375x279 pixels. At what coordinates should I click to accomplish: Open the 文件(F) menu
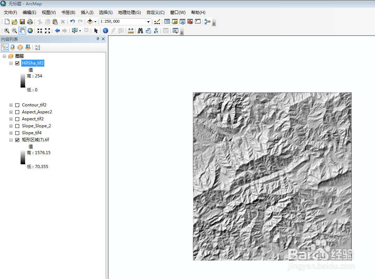(x=10, y=13)
